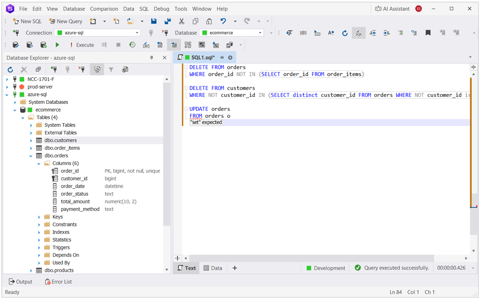The height and width of the screenshot is (299, 481).
Task: Open the Output panel
Action: (x=21, y=282)
